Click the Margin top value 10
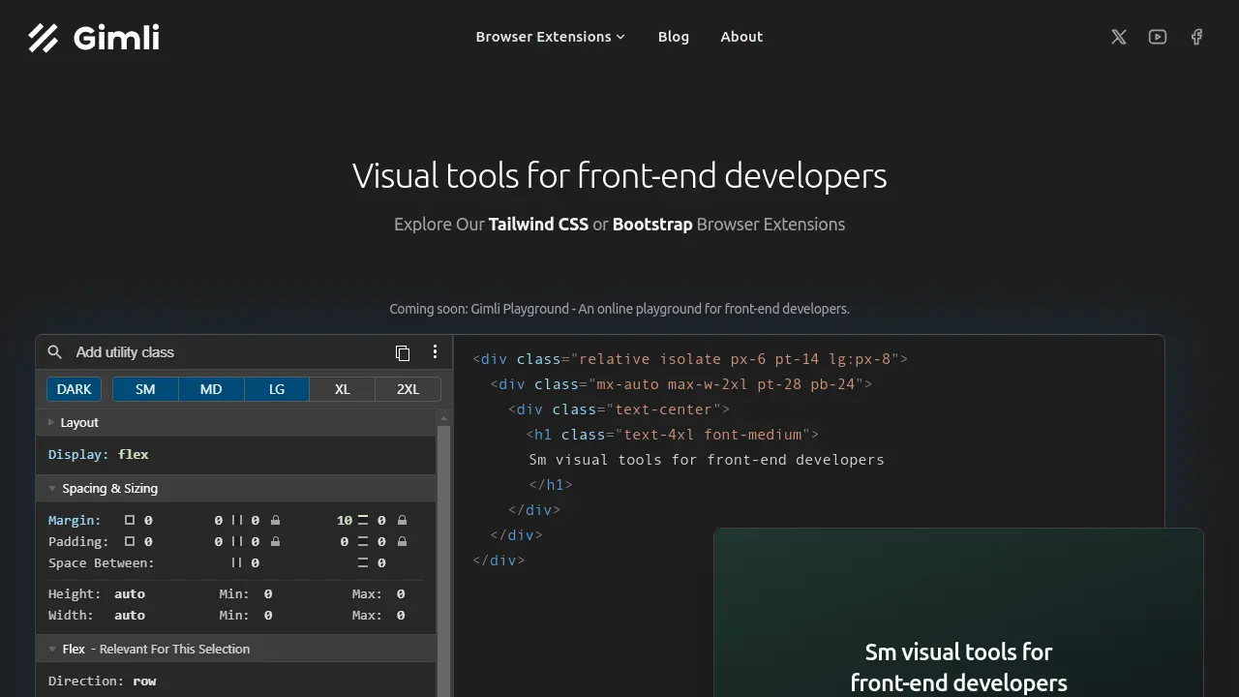 [x=345, y=520]
